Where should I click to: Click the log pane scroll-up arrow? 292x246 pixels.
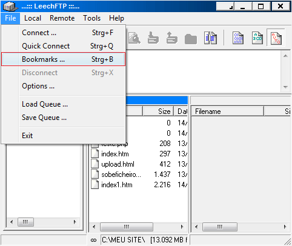point(285,56)
